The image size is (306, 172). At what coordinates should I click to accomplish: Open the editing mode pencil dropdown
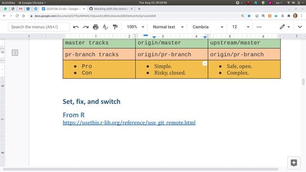(x=284, y=27)
